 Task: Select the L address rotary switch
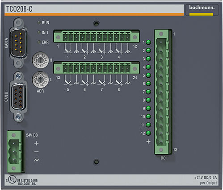[40, 80]
